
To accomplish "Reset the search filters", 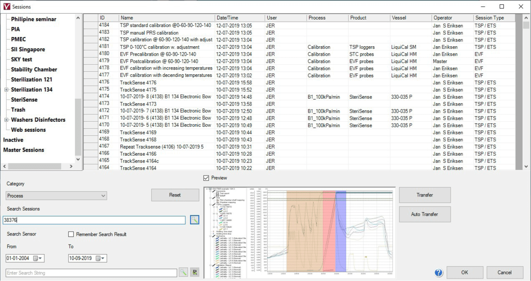I will point(175,195).
